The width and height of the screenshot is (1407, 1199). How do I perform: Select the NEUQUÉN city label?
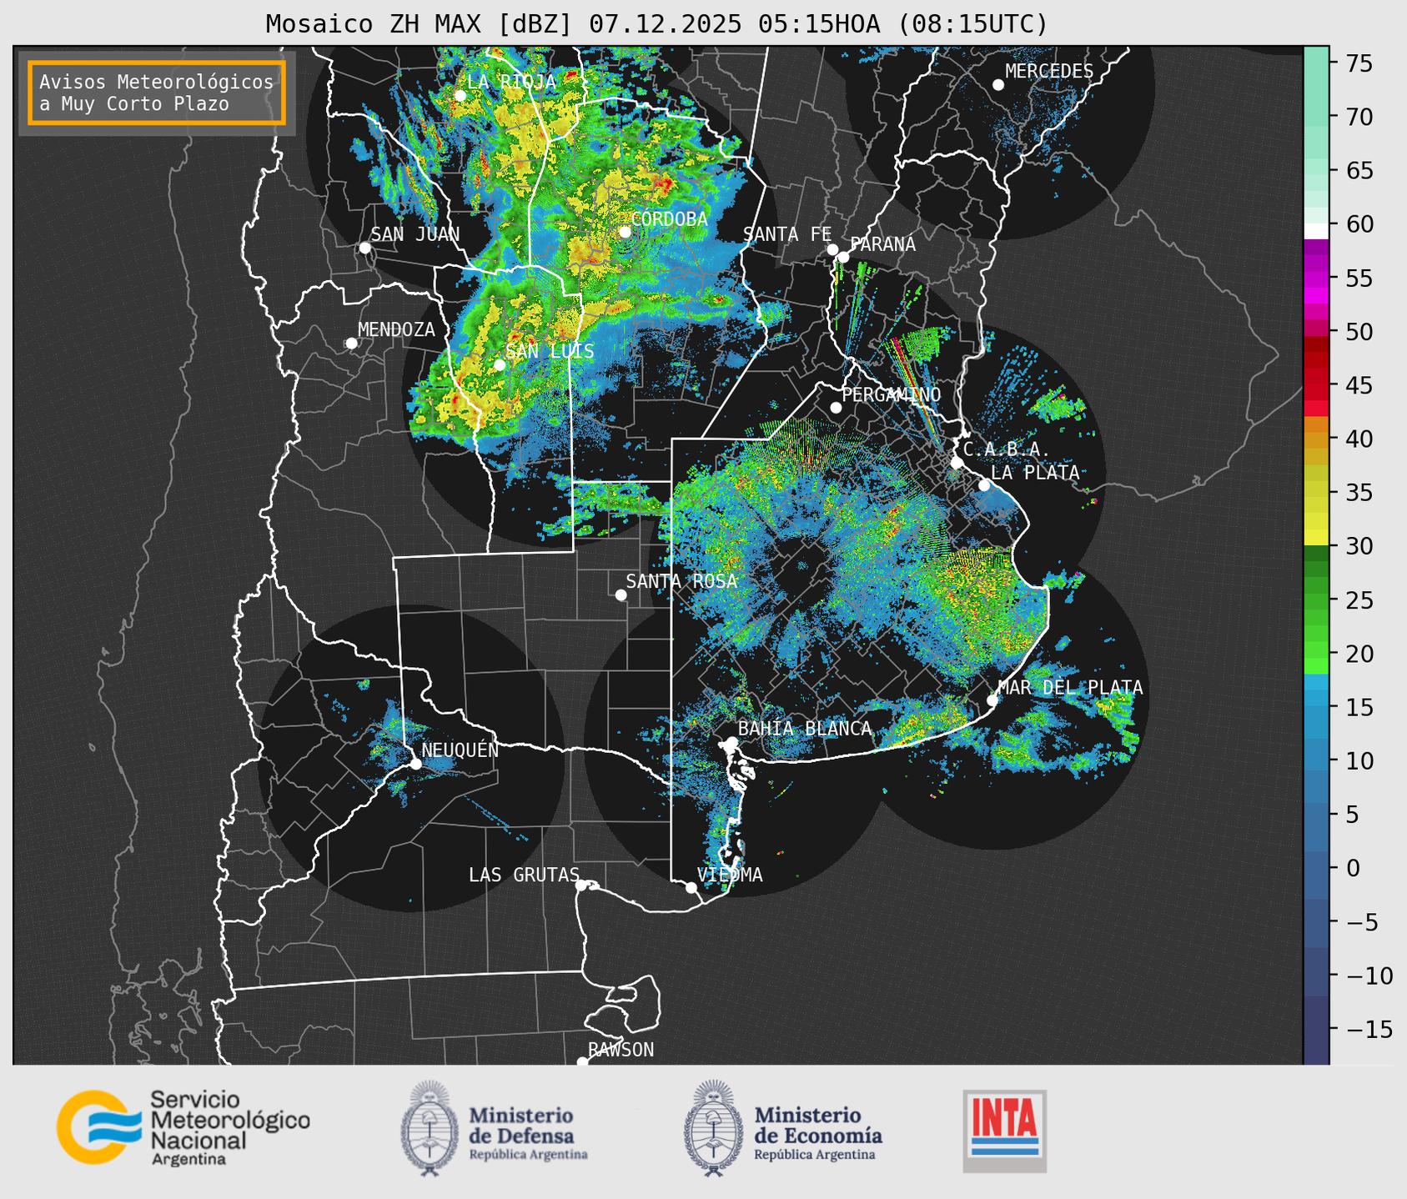460,750
